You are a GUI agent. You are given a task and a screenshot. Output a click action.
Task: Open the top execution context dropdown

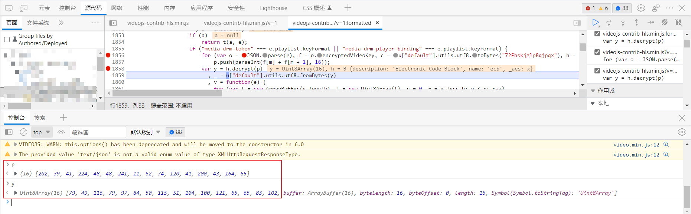coord(41,132)
